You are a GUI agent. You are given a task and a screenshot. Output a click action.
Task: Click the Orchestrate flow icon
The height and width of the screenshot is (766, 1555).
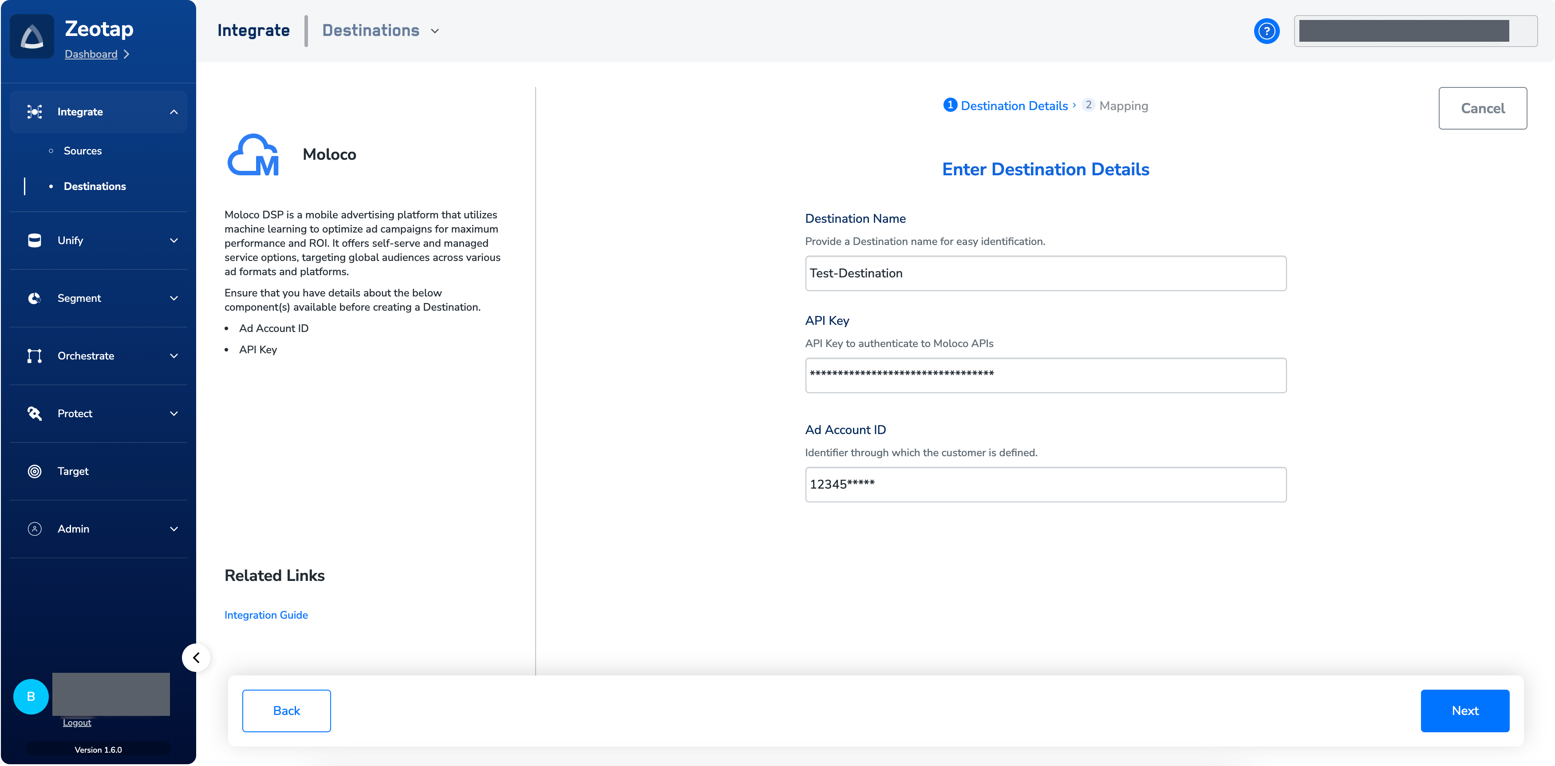tap(35, 356)
